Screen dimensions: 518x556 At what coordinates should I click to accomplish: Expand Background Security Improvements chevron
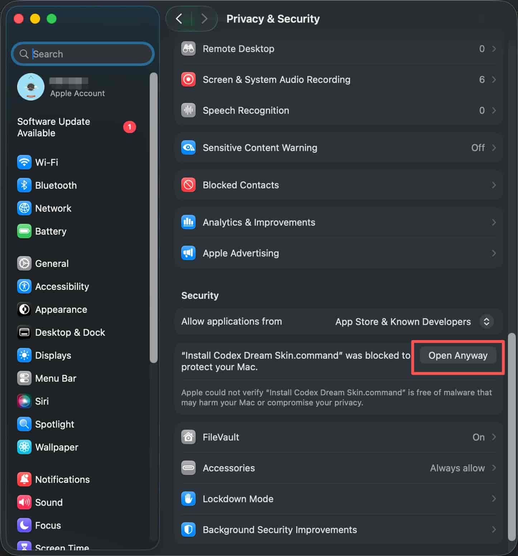494,529
